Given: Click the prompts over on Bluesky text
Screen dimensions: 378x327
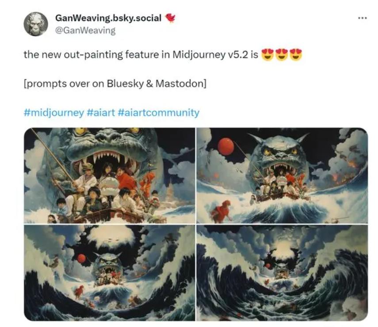Looking at the screenshot, I should click(115, 84).
